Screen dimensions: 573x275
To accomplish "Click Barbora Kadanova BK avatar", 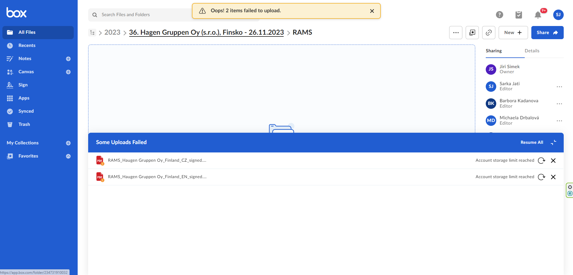I will coord(491,103).
